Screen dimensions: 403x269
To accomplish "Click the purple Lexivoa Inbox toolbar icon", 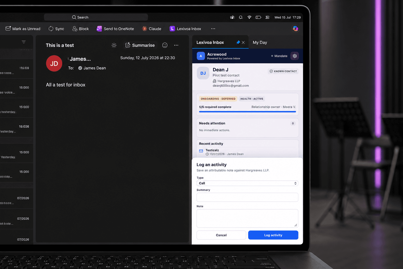I will coord(172,29).
